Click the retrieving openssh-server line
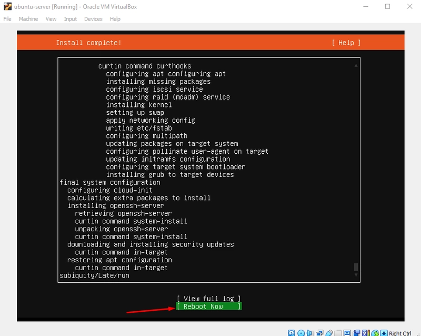The height and width of the screenshot is (336, 421). [123, 213]
